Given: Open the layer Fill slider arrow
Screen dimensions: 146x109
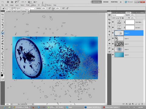Looking at the screenshot, I should coord(135,18).
